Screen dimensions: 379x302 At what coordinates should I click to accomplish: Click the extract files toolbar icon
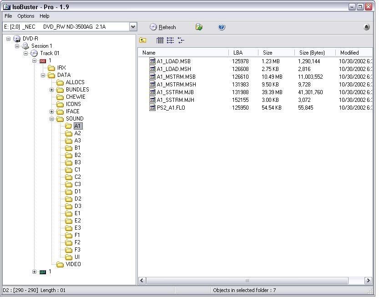pos(199,27)
